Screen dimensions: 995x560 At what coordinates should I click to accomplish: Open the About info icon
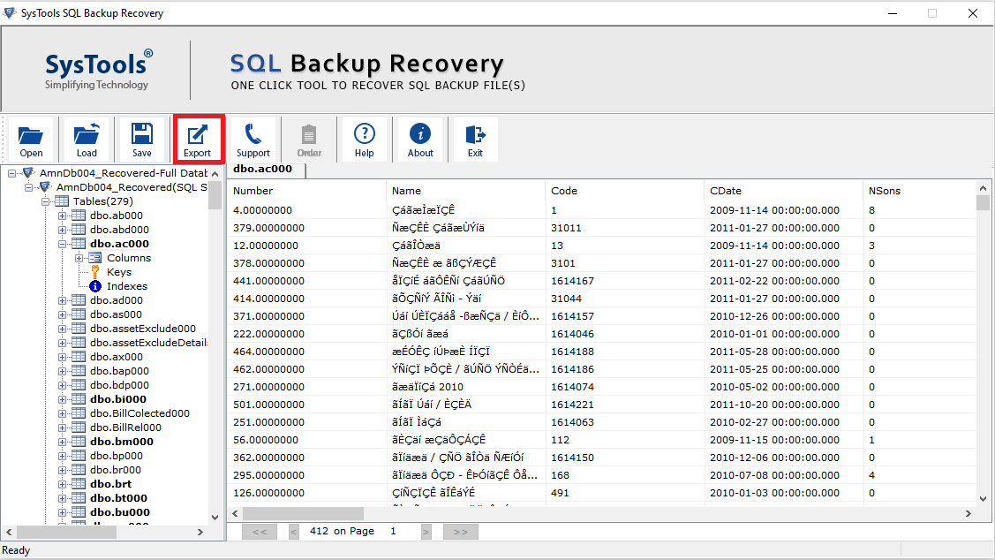[420, 139]
